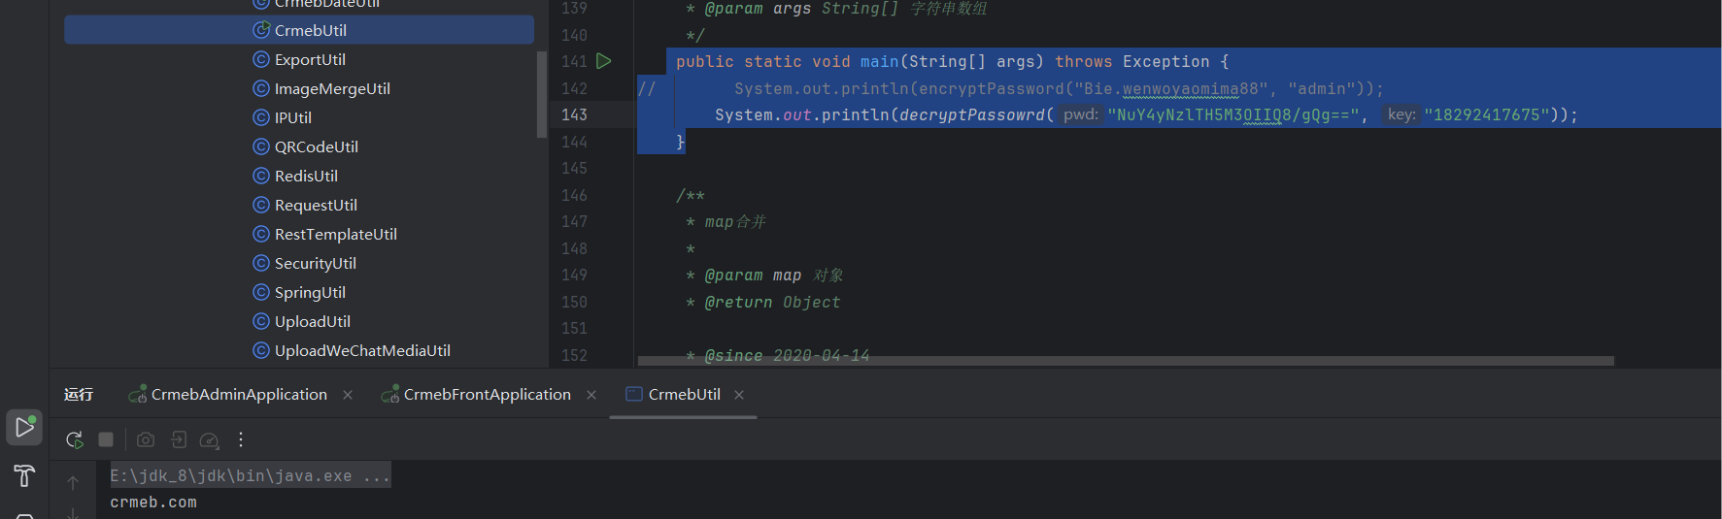The width and height of the screenshot is (1722, 519).
Task: Open the profiler gauge icon
Action: point(210,440)
